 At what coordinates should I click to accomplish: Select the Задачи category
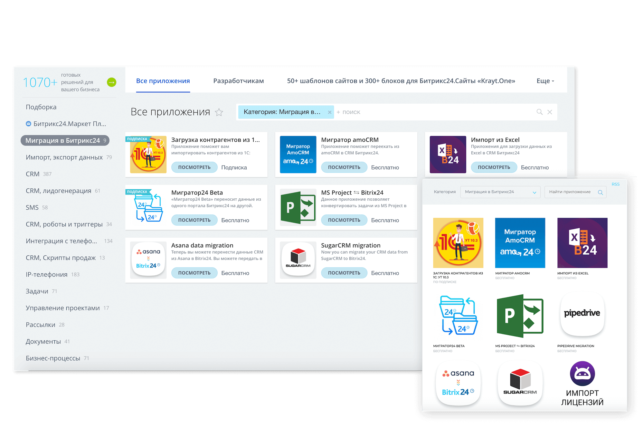click(41, 291)
